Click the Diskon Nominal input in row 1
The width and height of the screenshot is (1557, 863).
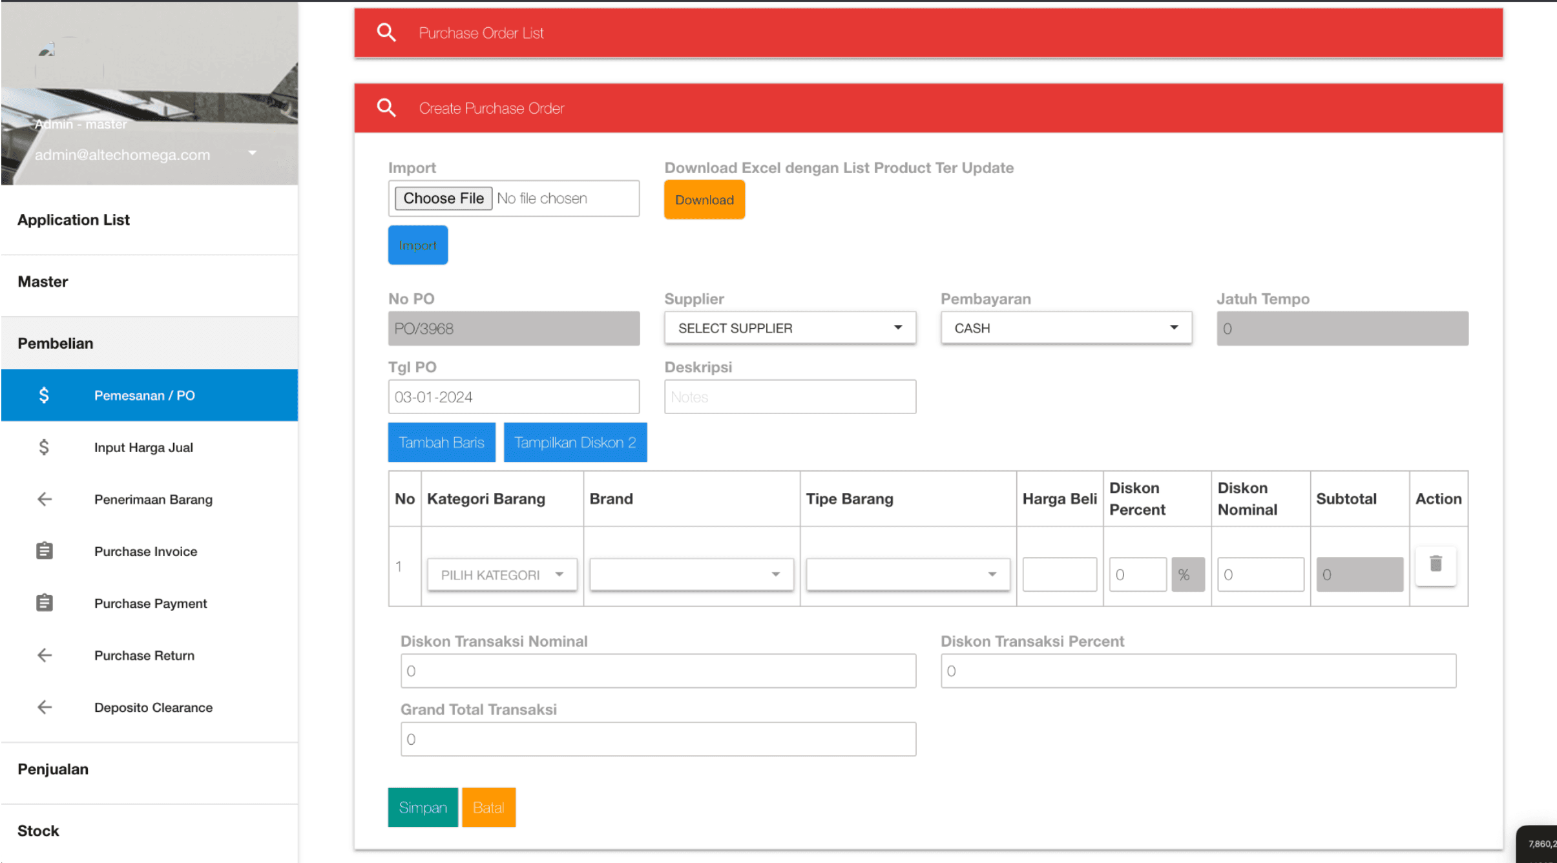pos(1260,574)
